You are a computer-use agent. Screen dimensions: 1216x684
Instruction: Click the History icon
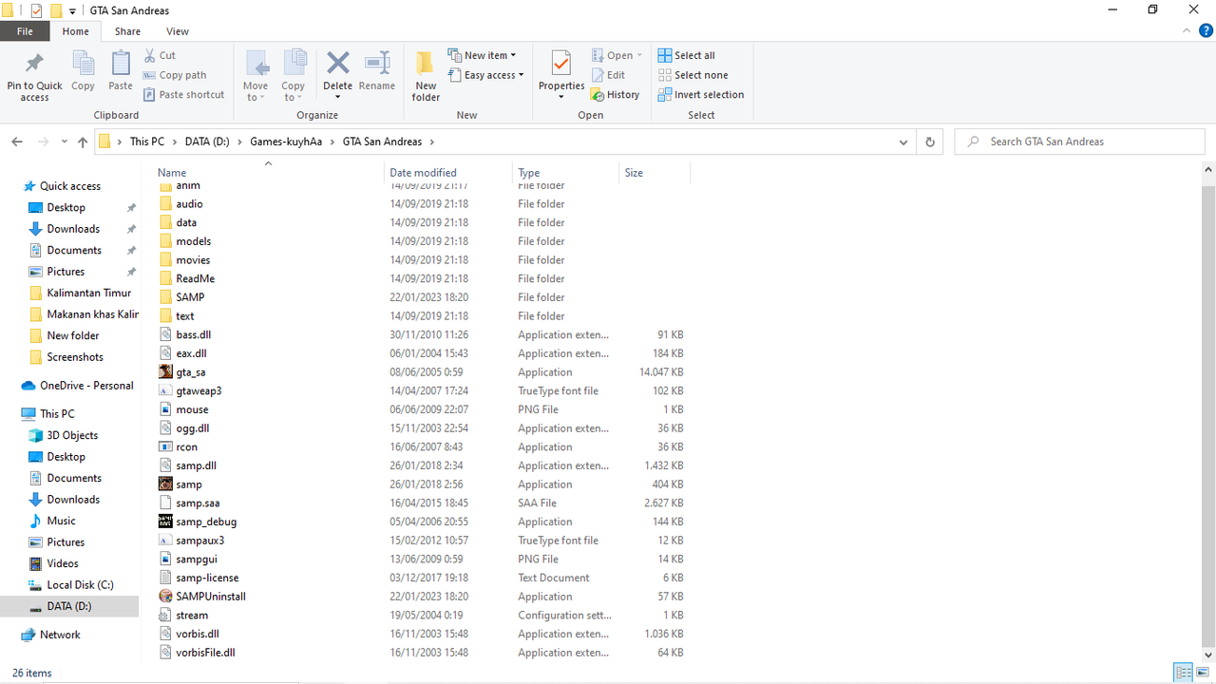click(x=598, y=95)
